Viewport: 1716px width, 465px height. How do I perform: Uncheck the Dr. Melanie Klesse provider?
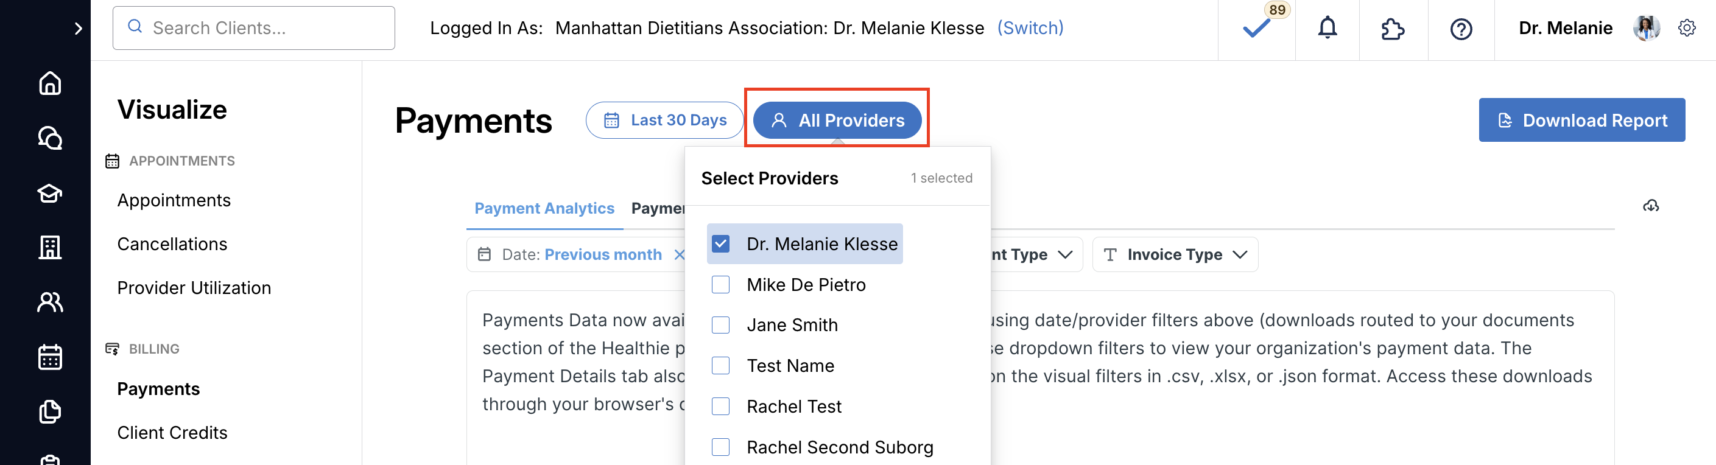tap(721, 245)
